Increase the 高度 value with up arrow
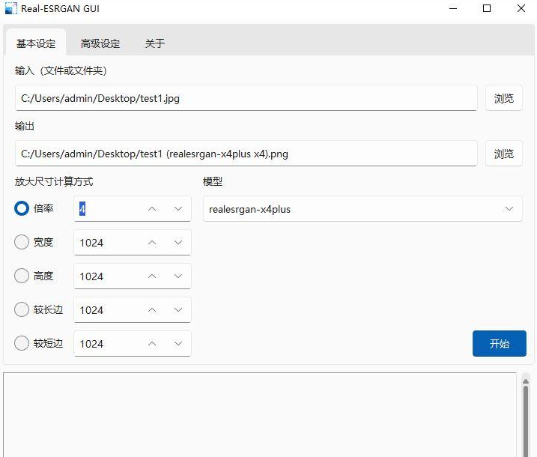Image resolution: width=537 pixels, height=457 pixels. click(152, 276)
